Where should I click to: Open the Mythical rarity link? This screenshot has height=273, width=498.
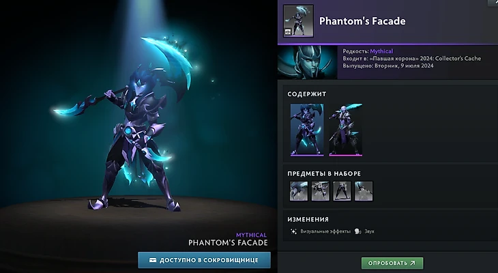pos(381,51)
